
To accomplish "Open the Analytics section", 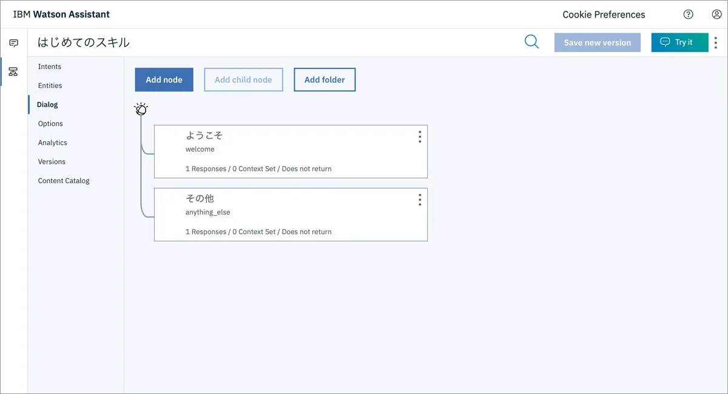I will 53,142.
